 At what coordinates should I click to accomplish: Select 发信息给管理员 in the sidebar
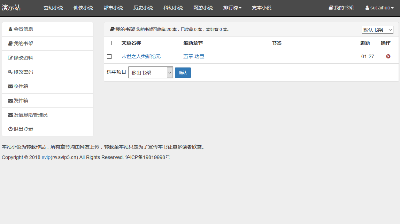[30, 115]
